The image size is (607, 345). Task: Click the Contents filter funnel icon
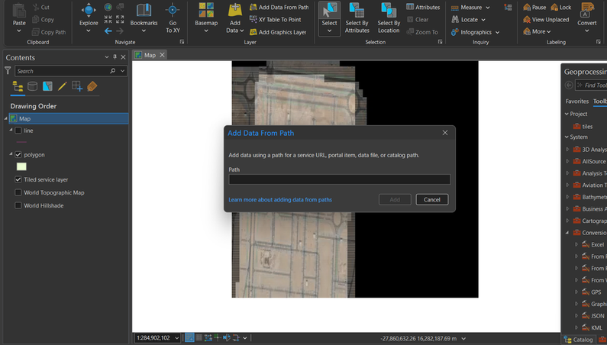(8, 70)
